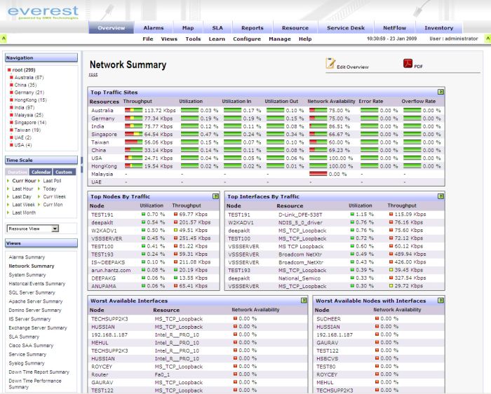The image size is (491, 394).
Task: Select Malaysia (25) in navigation tree
Action: 29,115
